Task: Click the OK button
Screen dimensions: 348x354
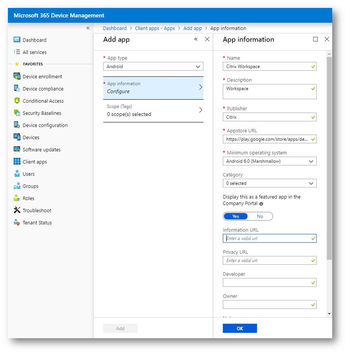Action: 240,328
